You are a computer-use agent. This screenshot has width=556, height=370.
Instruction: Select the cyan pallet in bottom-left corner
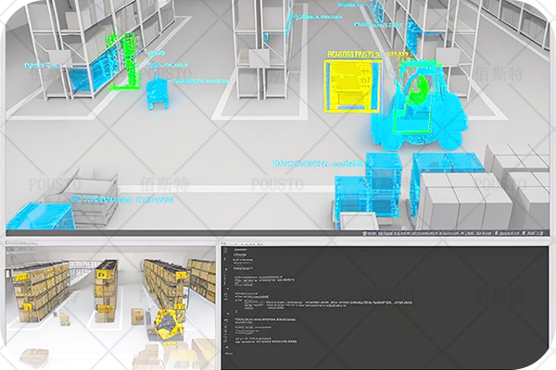pos(40,216)
